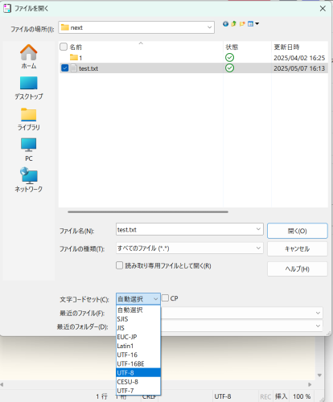Expand the file type dropdown
The height and width of the screenshot is (402, 333).
click(190, 248)
